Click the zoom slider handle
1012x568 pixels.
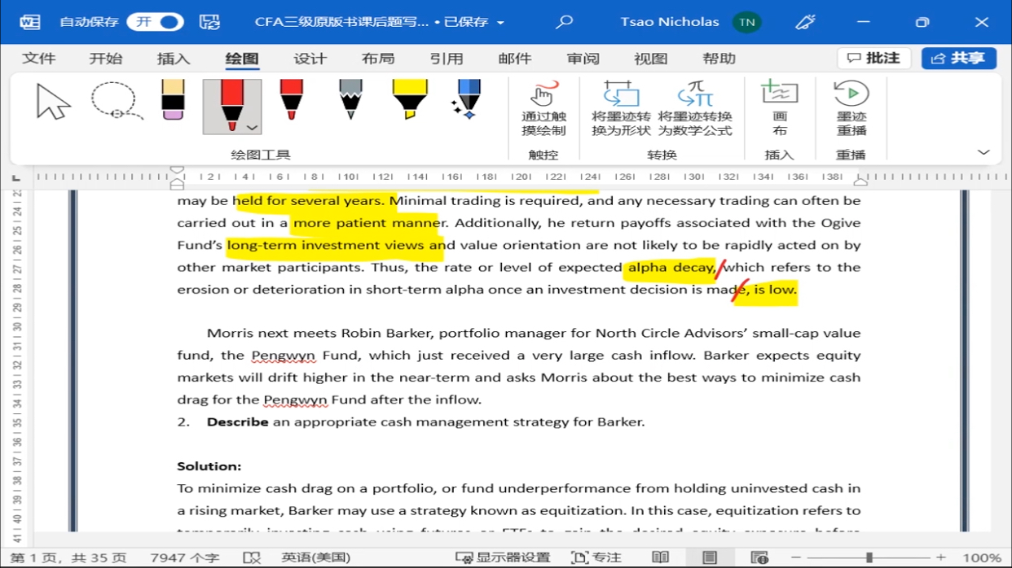[869, 557]
